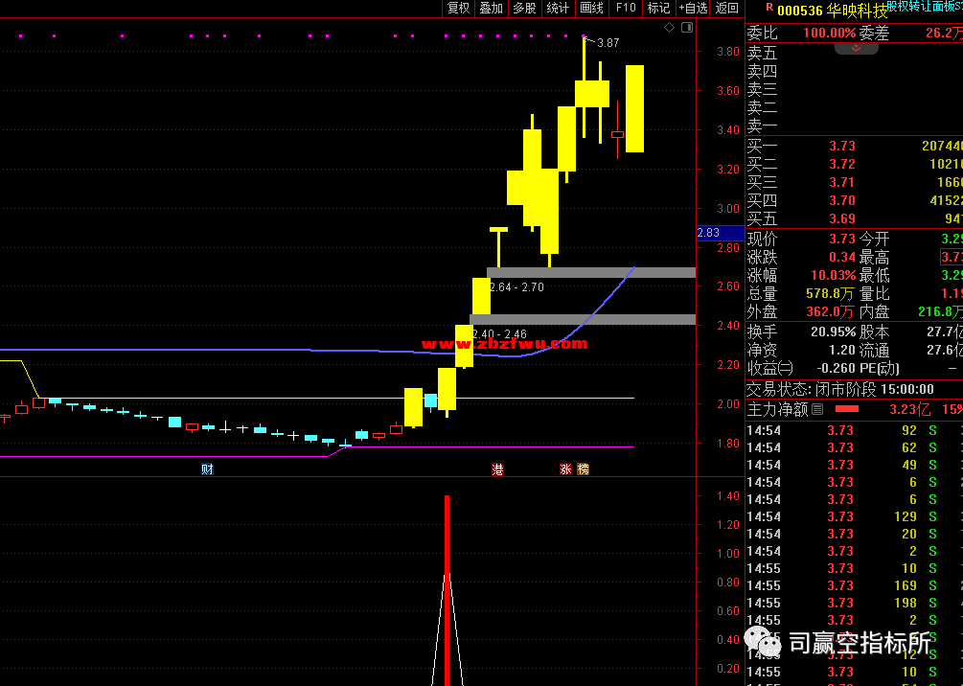Add stock via +自选 button
The width and height of the screenshot is (963, 686).
pos(694,8)
